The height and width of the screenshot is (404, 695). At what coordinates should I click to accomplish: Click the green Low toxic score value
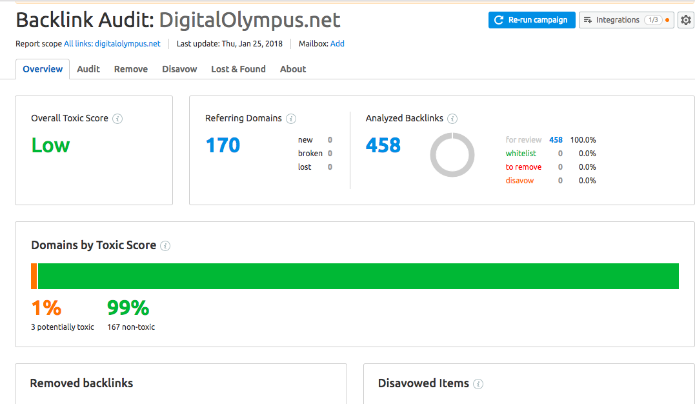[x=50, y=145]
